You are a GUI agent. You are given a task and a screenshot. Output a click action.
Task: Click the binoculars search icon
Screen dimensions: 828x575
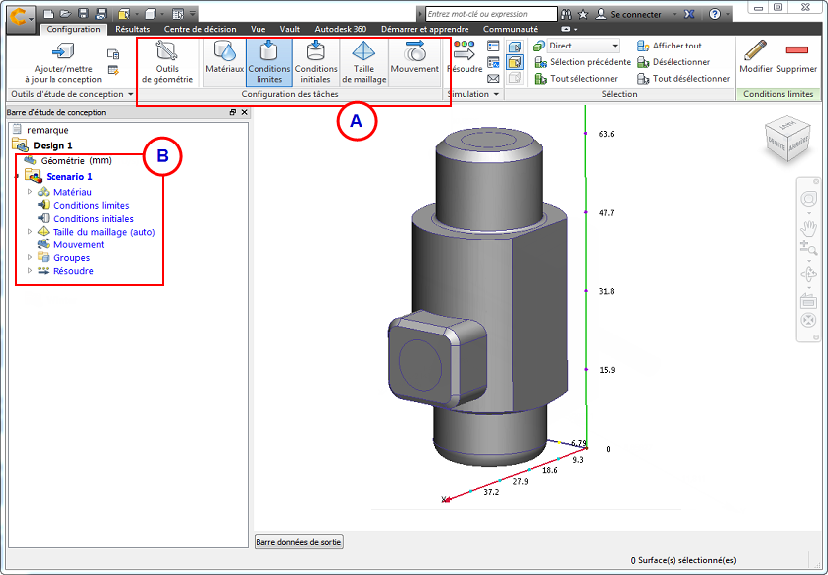click(567, 14)
